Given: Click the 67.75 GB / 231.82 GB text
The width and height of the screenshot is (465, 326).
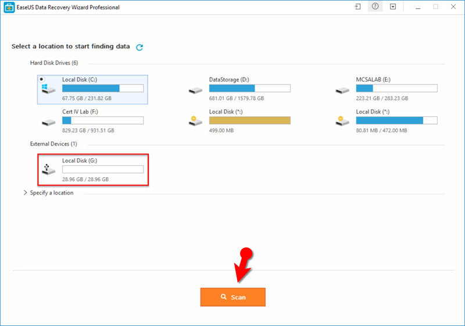Looking at the screenshot, I should (87, 98).
